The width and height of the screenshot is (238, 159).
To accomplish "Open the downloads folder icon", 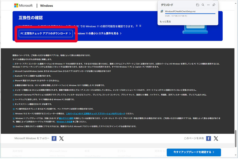I will click(x=198, y=5).
